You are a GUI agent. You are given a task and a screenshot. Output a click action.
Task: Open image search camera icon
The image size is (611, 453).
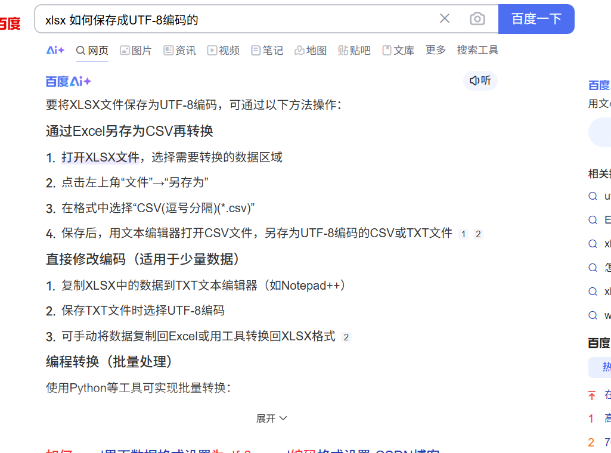coord(477,18)
